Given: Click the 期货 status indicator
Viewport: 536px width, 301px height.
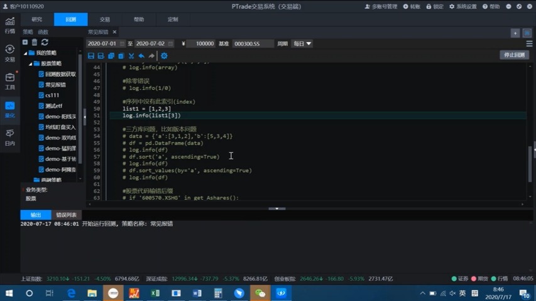Looking at the screenshot, I should pos(479,279).
